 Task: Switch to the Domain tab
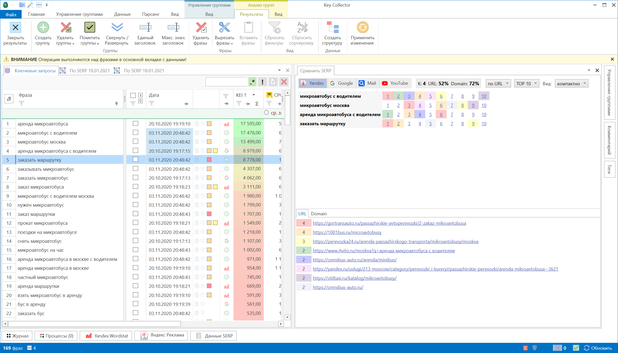319,214
